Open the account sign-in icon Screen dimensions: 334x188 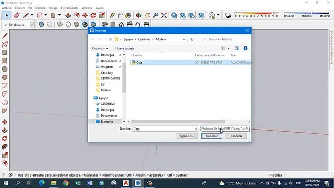coord(212,15)
